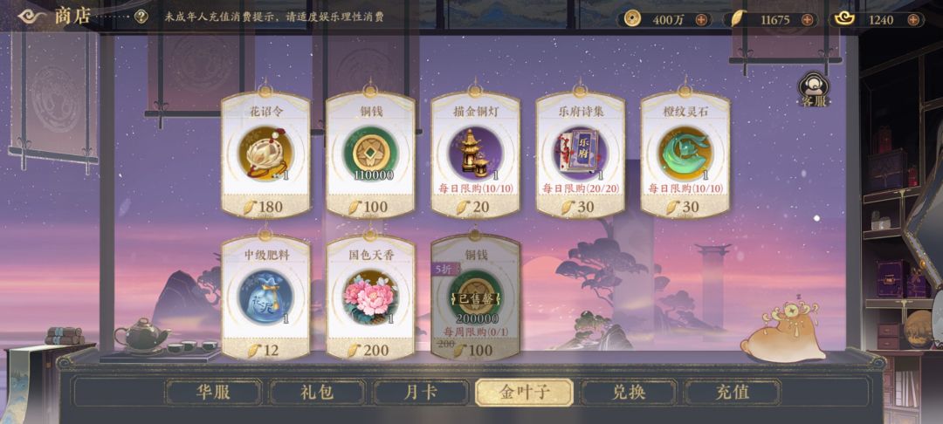Click the back cloud icon beside 商店

32,17
